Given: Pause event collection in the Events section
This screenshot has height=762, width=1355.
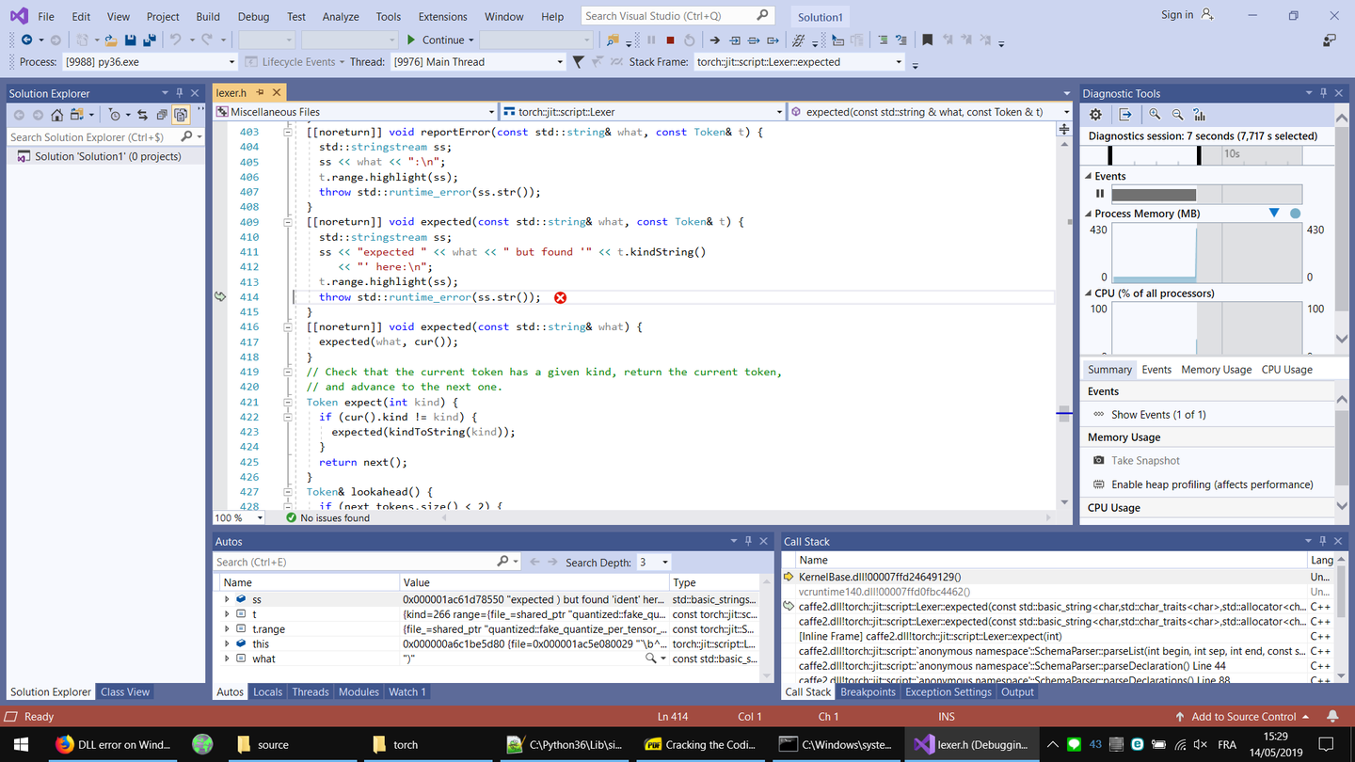Looking at the screenshot, I should (1098, 193).
